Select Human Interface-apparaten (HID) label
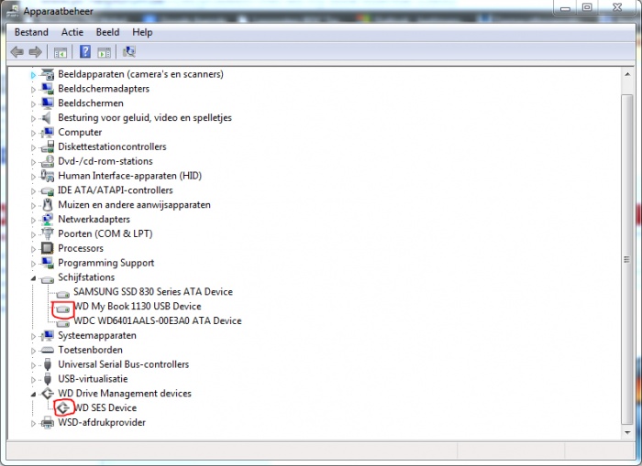The width and height of the screenshot is (642, 466). tap(130, 176)
